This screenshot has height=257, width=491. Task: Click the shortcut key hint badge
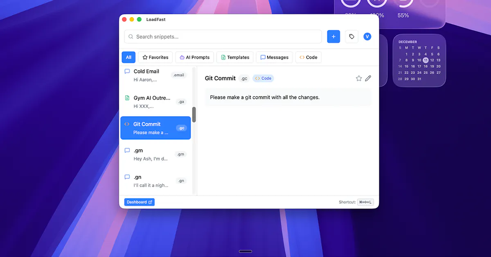click(365, 202)
